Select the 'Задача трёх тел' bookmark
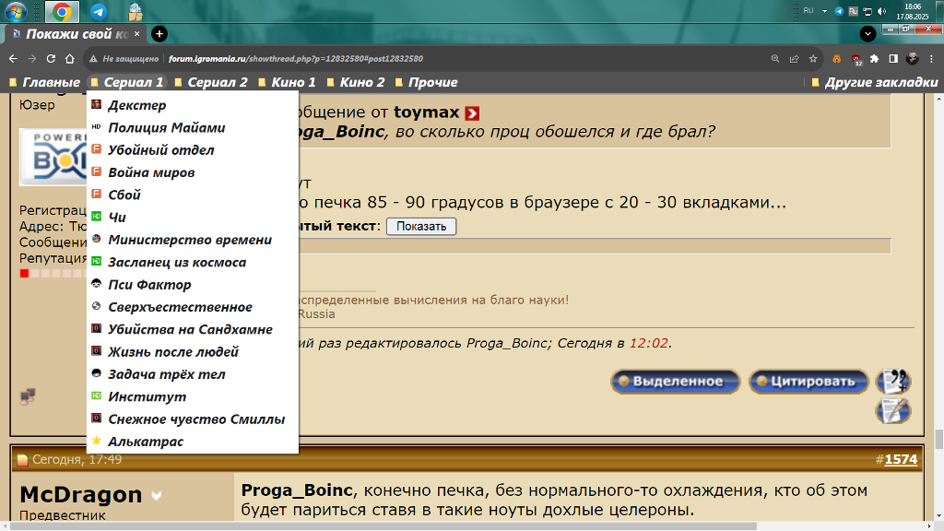The image size is (944, 531). pos(193,374)
